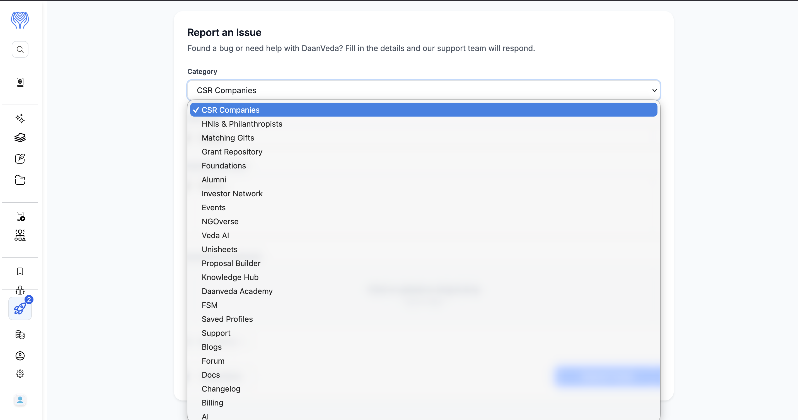The image size is (798, 420).
Task: Collapse the Category dropdown via its chevron
Action: click(655, 90)
